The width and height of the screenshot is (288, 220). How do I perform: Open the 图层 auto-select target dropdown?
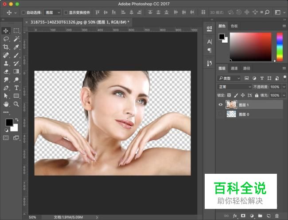point(53,12)
